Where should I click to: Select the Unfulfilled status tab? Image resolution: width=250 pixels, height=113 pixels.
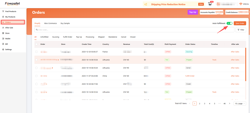click(44, 37)
